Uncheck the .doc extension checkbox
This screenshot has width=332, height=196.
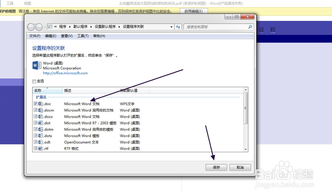point(36,103)
